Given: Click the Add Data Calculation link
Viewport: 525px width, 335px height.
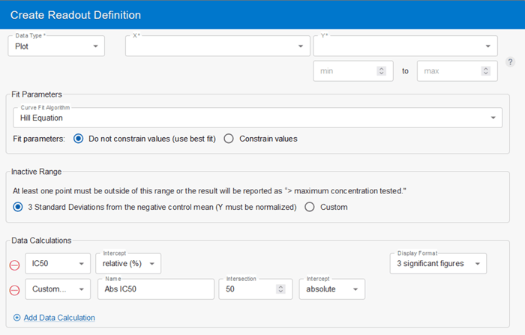Looking at the screenshot, I should pos(59,318).
